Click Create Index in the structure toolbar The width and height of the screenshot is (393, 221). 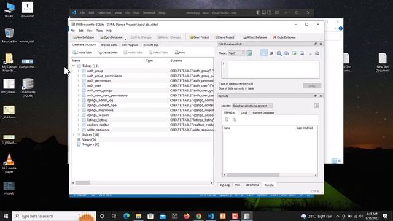click(108, 53)
